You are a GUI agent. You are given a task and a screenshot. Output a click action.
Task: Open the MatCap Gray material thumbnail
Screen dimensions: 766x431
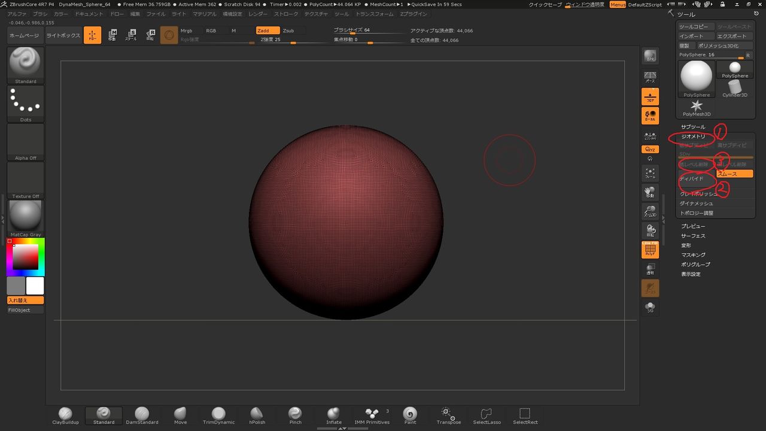(25, 217)
